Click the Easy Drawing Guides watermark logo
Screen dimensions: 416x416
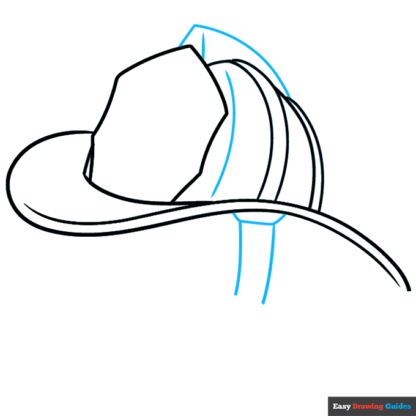pos(372,406)
